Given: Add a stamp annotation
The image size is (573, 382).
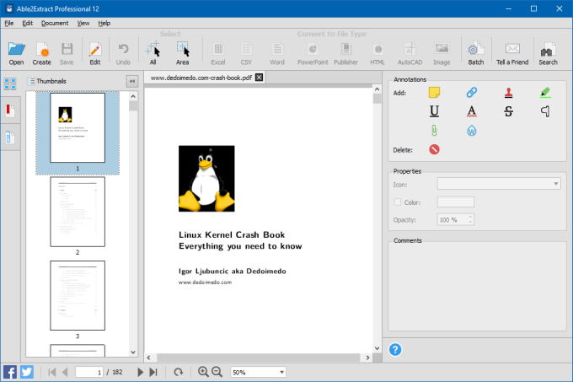Looking at the screenshot, I should point(509,93).
